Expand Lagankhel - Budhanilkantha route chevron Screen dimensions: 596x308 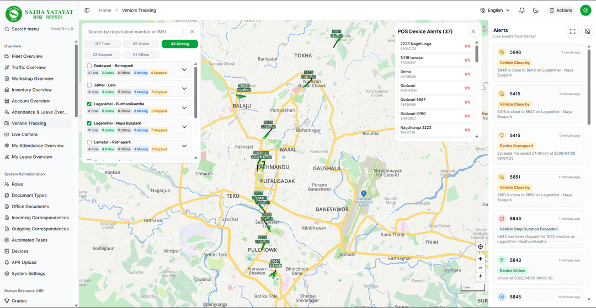[x=184, y=108]
